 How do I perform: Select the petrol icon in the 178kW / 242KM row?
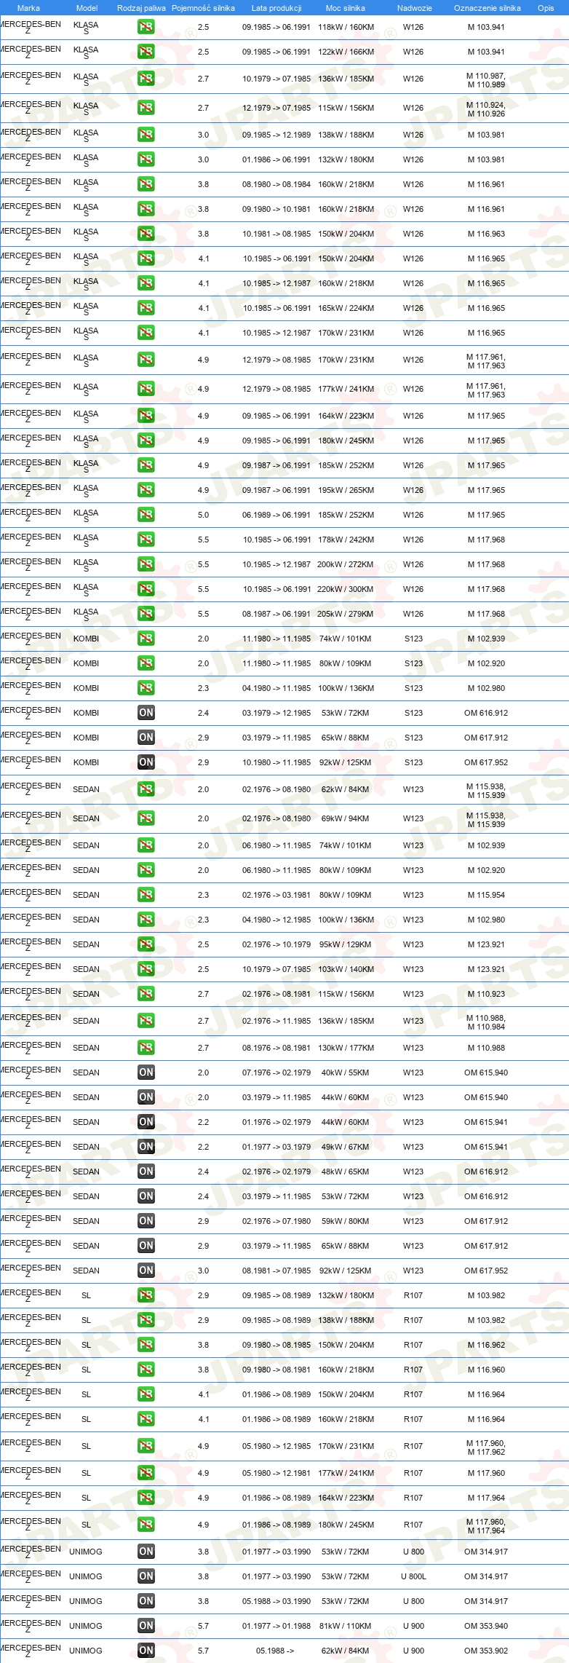click(x=146, y=540)
